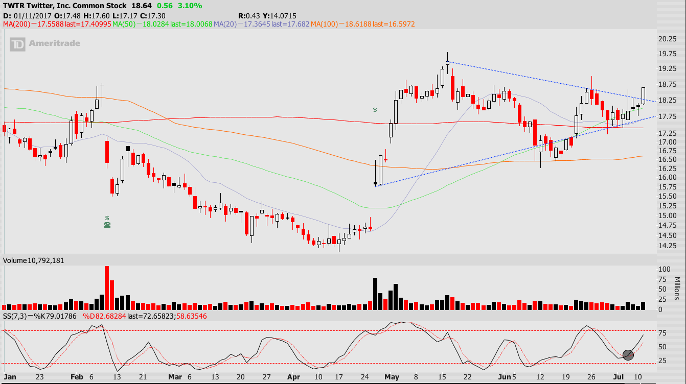The width and height of the screenshot is (686, 384).
Task: Click the 22 date label after May
Action: point(468,377)
